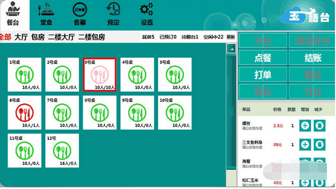This screenshot has height=189, width=336.
Task: Click the 打单 print bill button
Action: click(263, 75)
